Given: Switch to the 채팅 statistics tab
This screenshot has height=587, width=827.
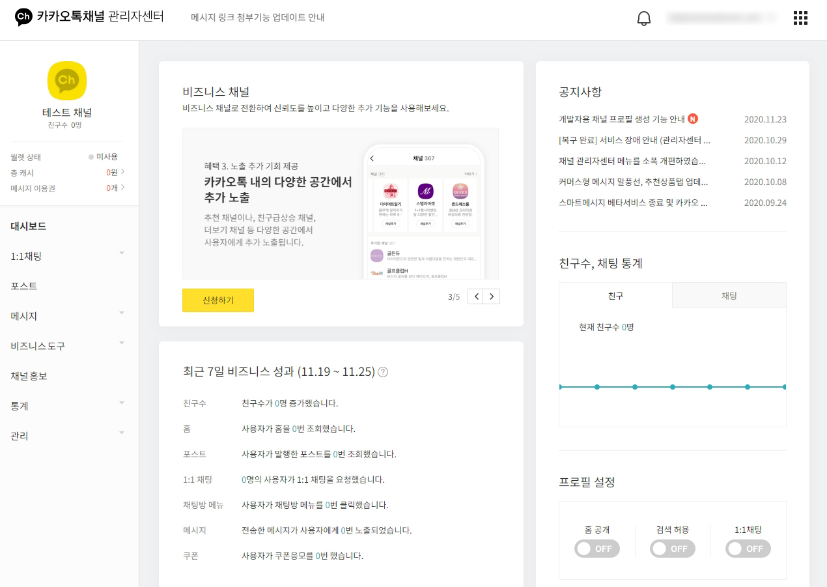Looking at the screenshot, I should [729, 295].
